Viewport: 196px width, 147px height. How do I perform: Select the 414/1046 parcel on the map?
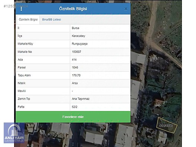point(167,125)
